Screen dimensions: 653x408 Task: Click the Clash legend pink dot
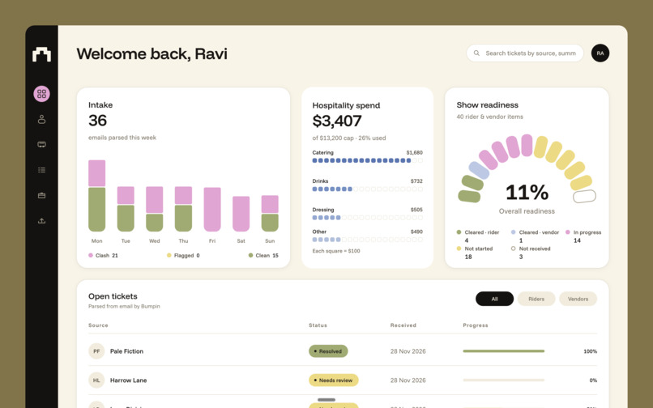91,255
